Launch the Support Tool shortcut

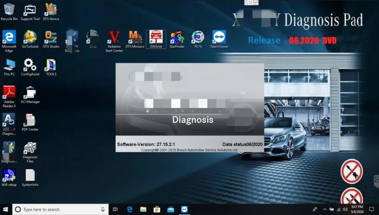(30, 12)
